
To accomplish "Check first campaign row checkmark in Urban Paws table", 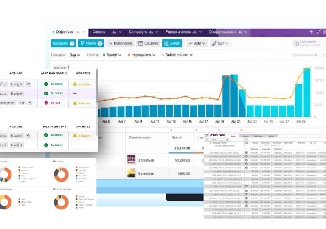I will pos(246,153).
